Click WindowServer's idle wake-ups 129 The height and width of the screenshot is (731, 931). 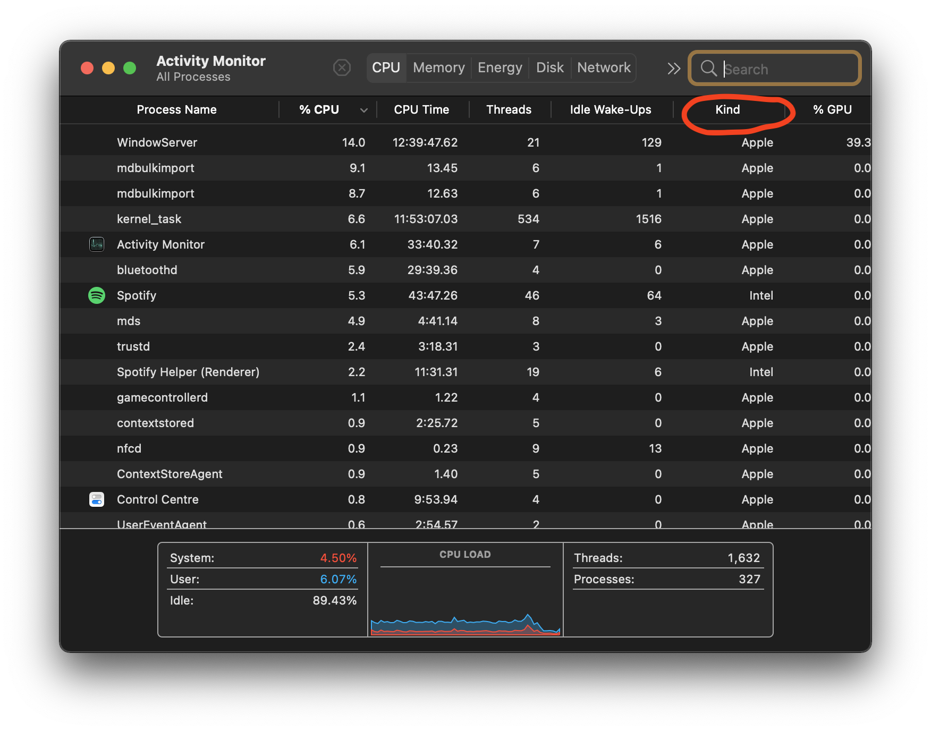point(651,142)
